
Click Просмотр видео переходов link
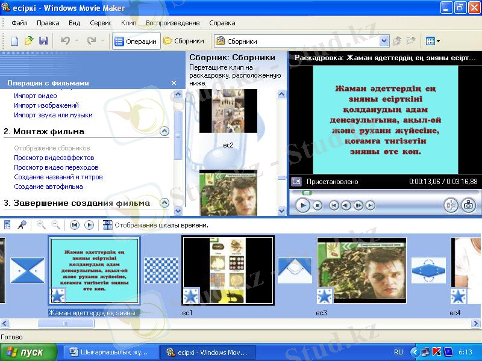(56, 167)
